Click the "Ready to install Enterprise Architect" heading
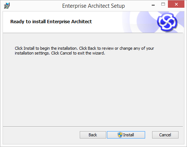 click(51, 22)
